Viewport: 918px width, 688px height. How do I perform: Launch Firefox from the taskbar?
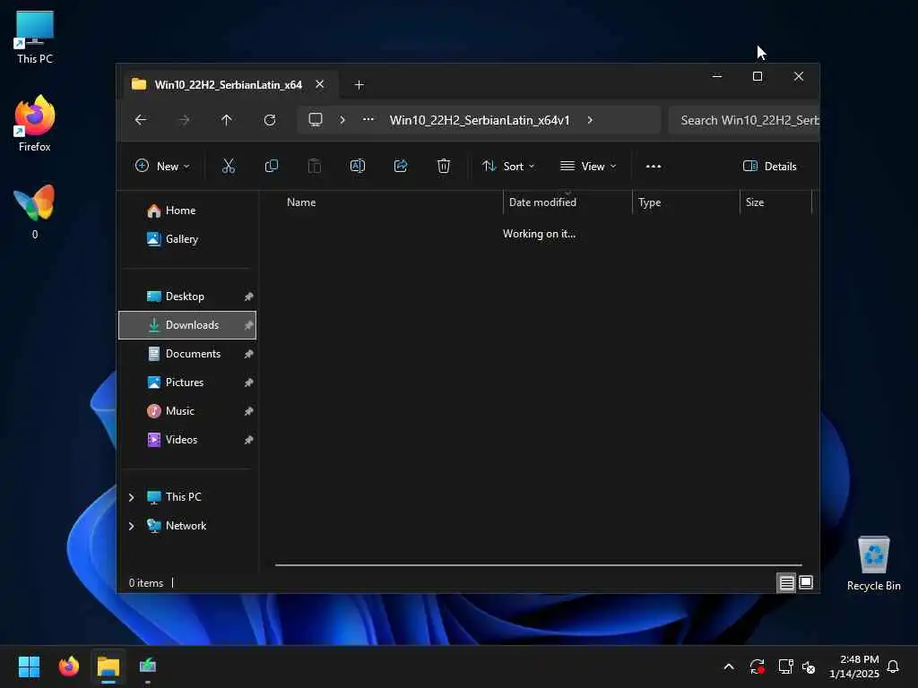tap(68, 666)
